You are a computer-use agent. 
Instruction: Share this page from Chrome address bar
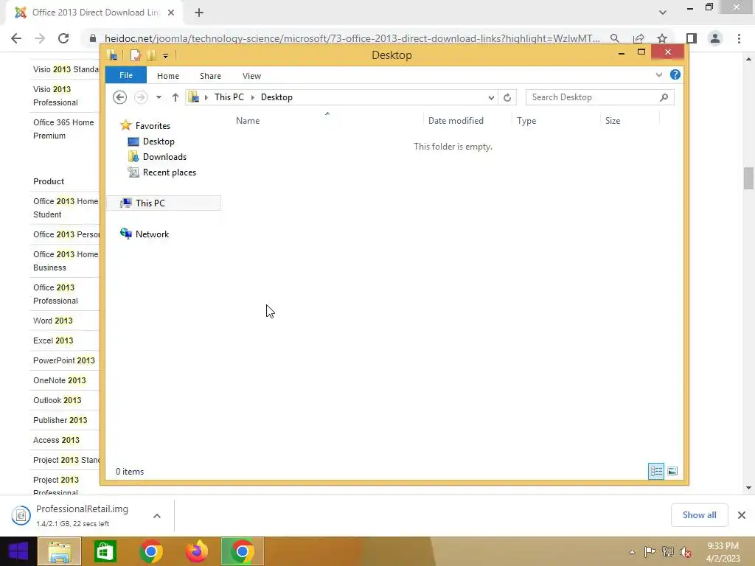coord(639,38)
